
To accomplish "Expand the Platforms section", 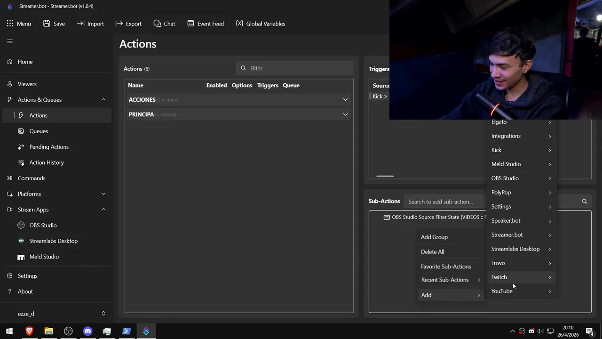I will (x=103, y=194).
